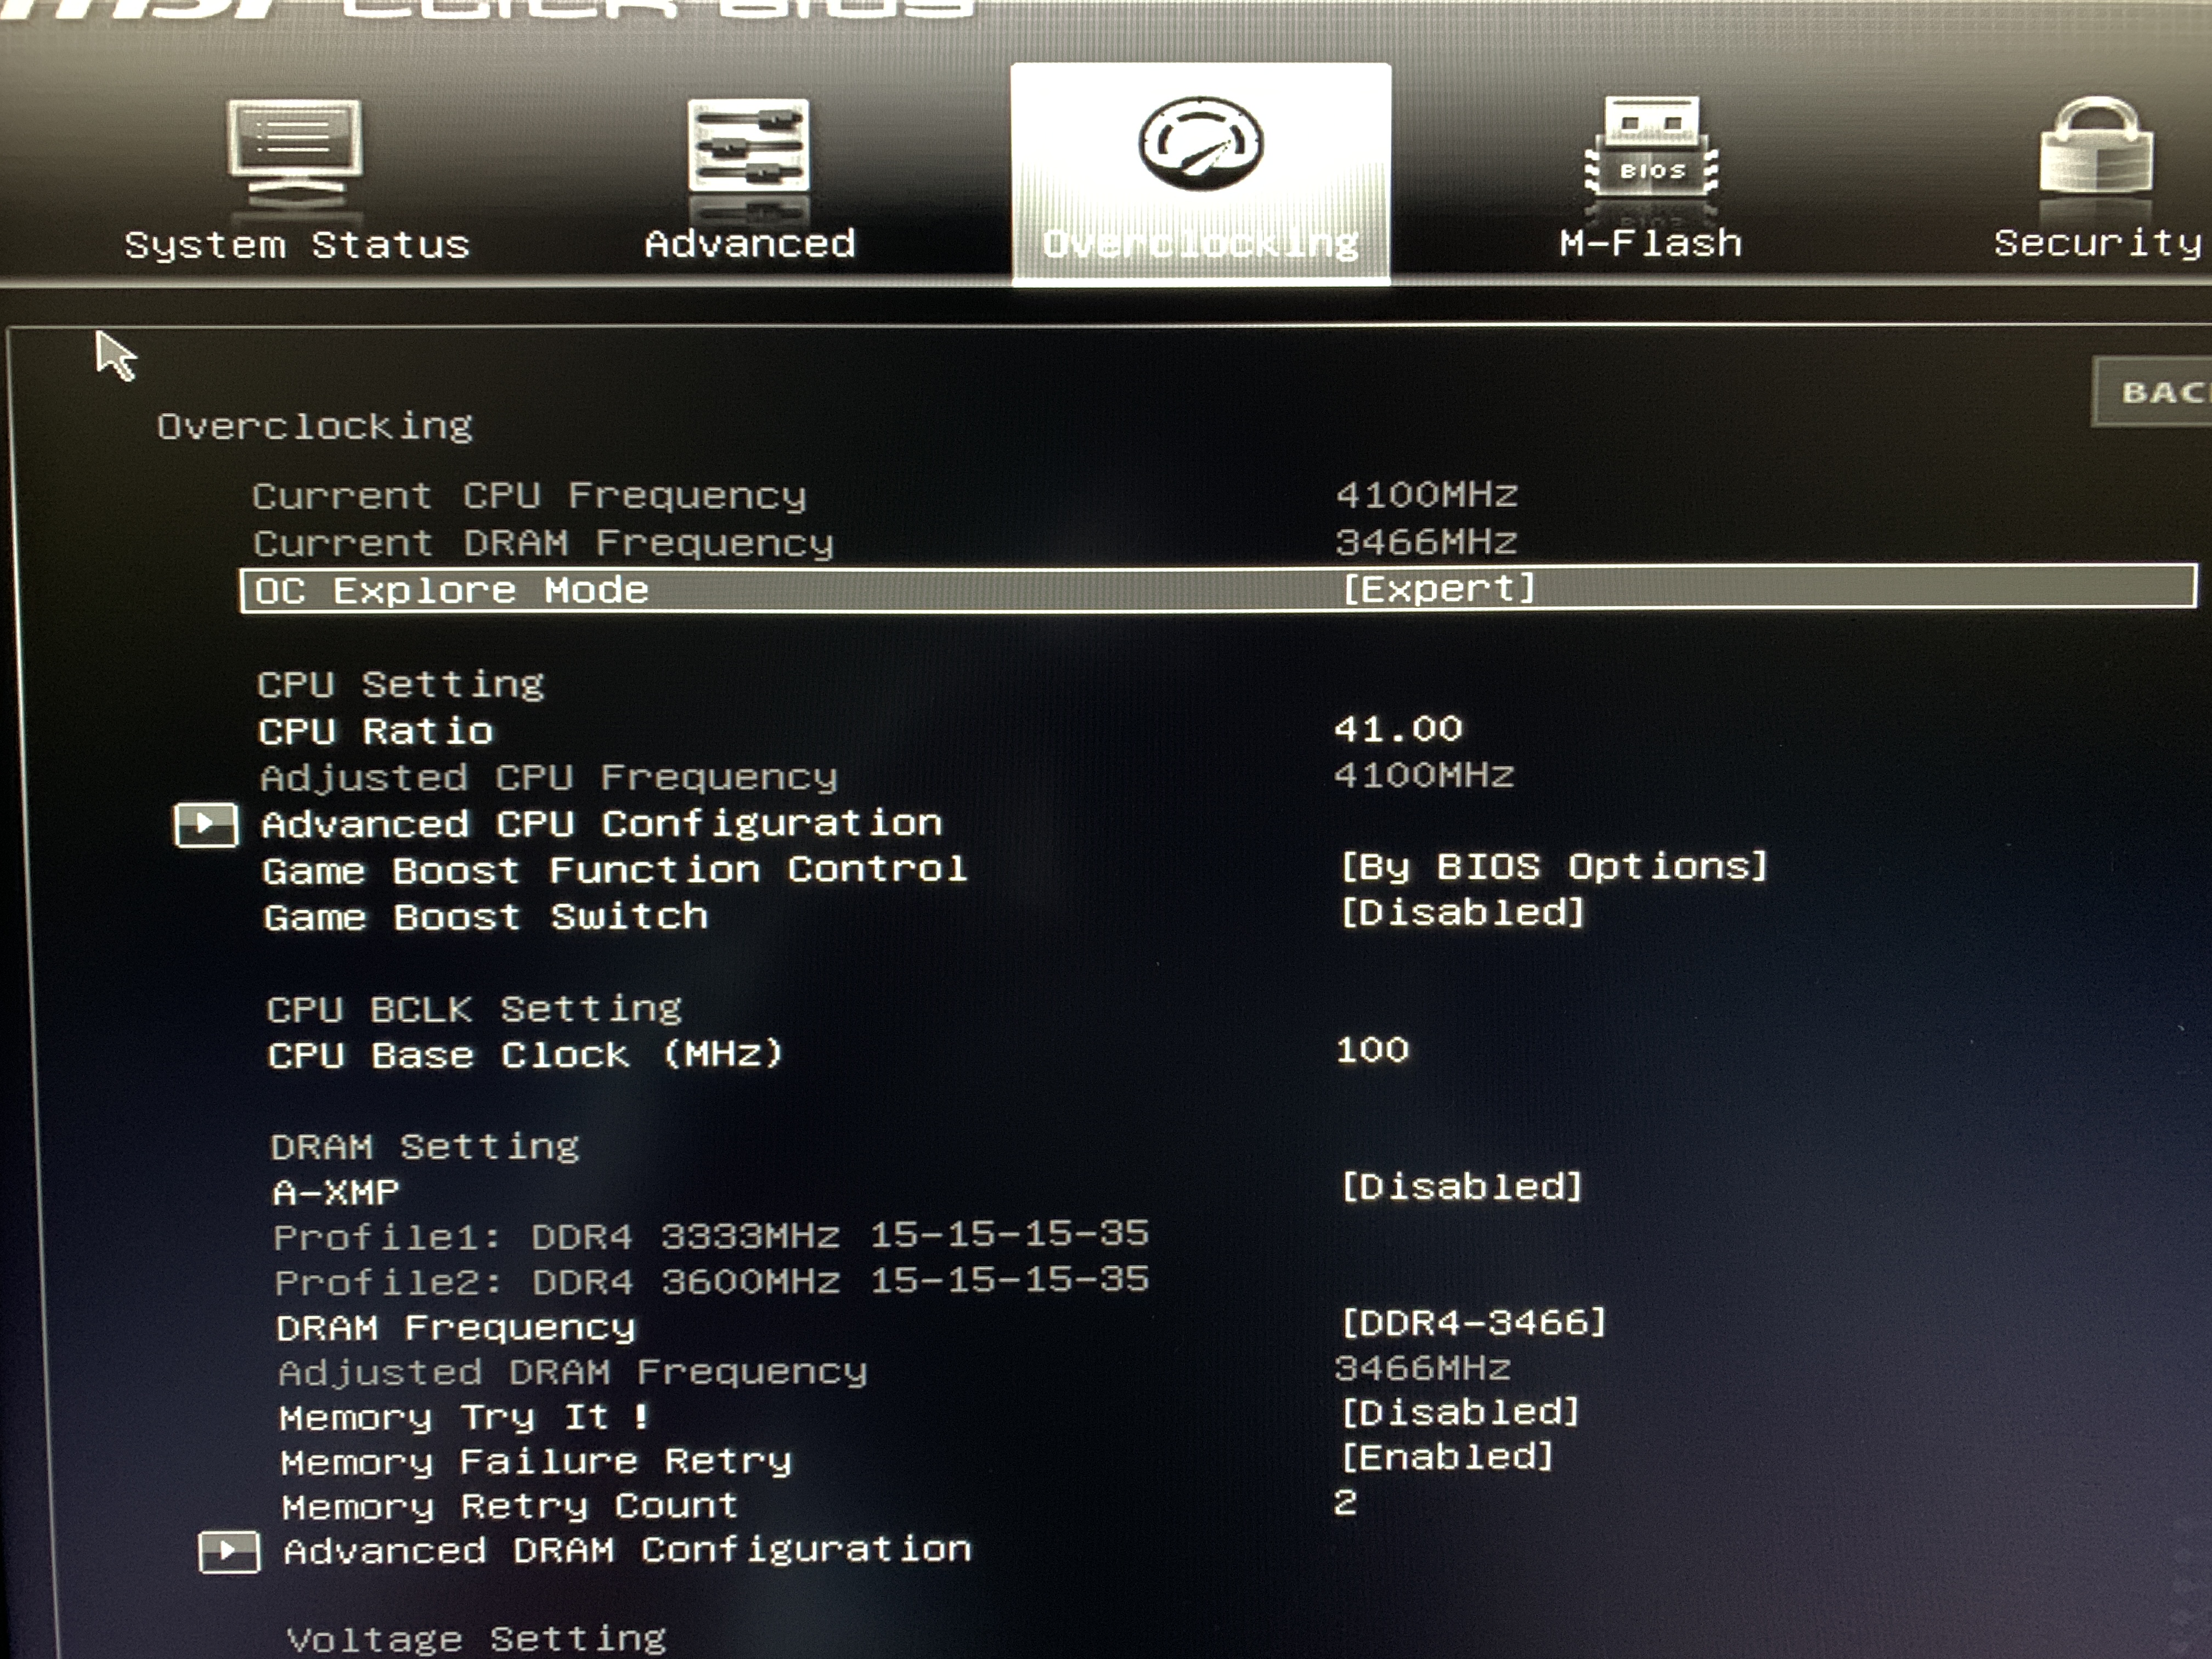Viewport: 2212px width, 1659px height.
Task: Select the CPU Ratio 41.00 field
Action: [1397, 729]
